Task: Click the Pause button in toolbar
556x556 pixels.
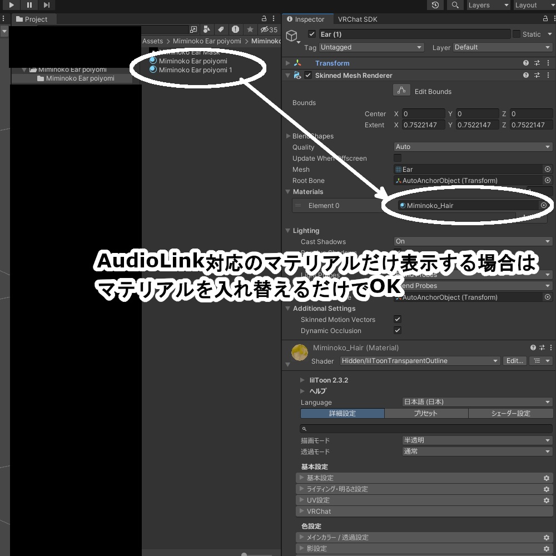Action: pyautogui.click(x=29, y=5)
